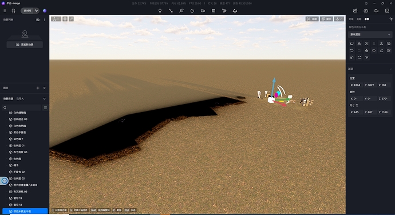Toggle the globe icon in viewport top-left
This screenshot has width=395, height=215.
[65, 19]
